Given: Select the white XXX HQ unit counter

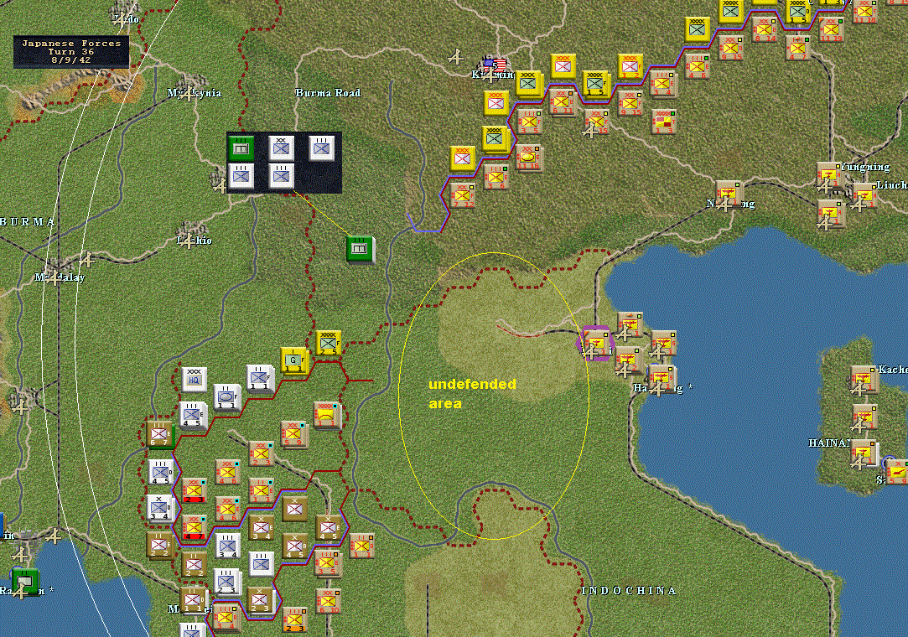Looking at the screenshot, I should (194, 380).
